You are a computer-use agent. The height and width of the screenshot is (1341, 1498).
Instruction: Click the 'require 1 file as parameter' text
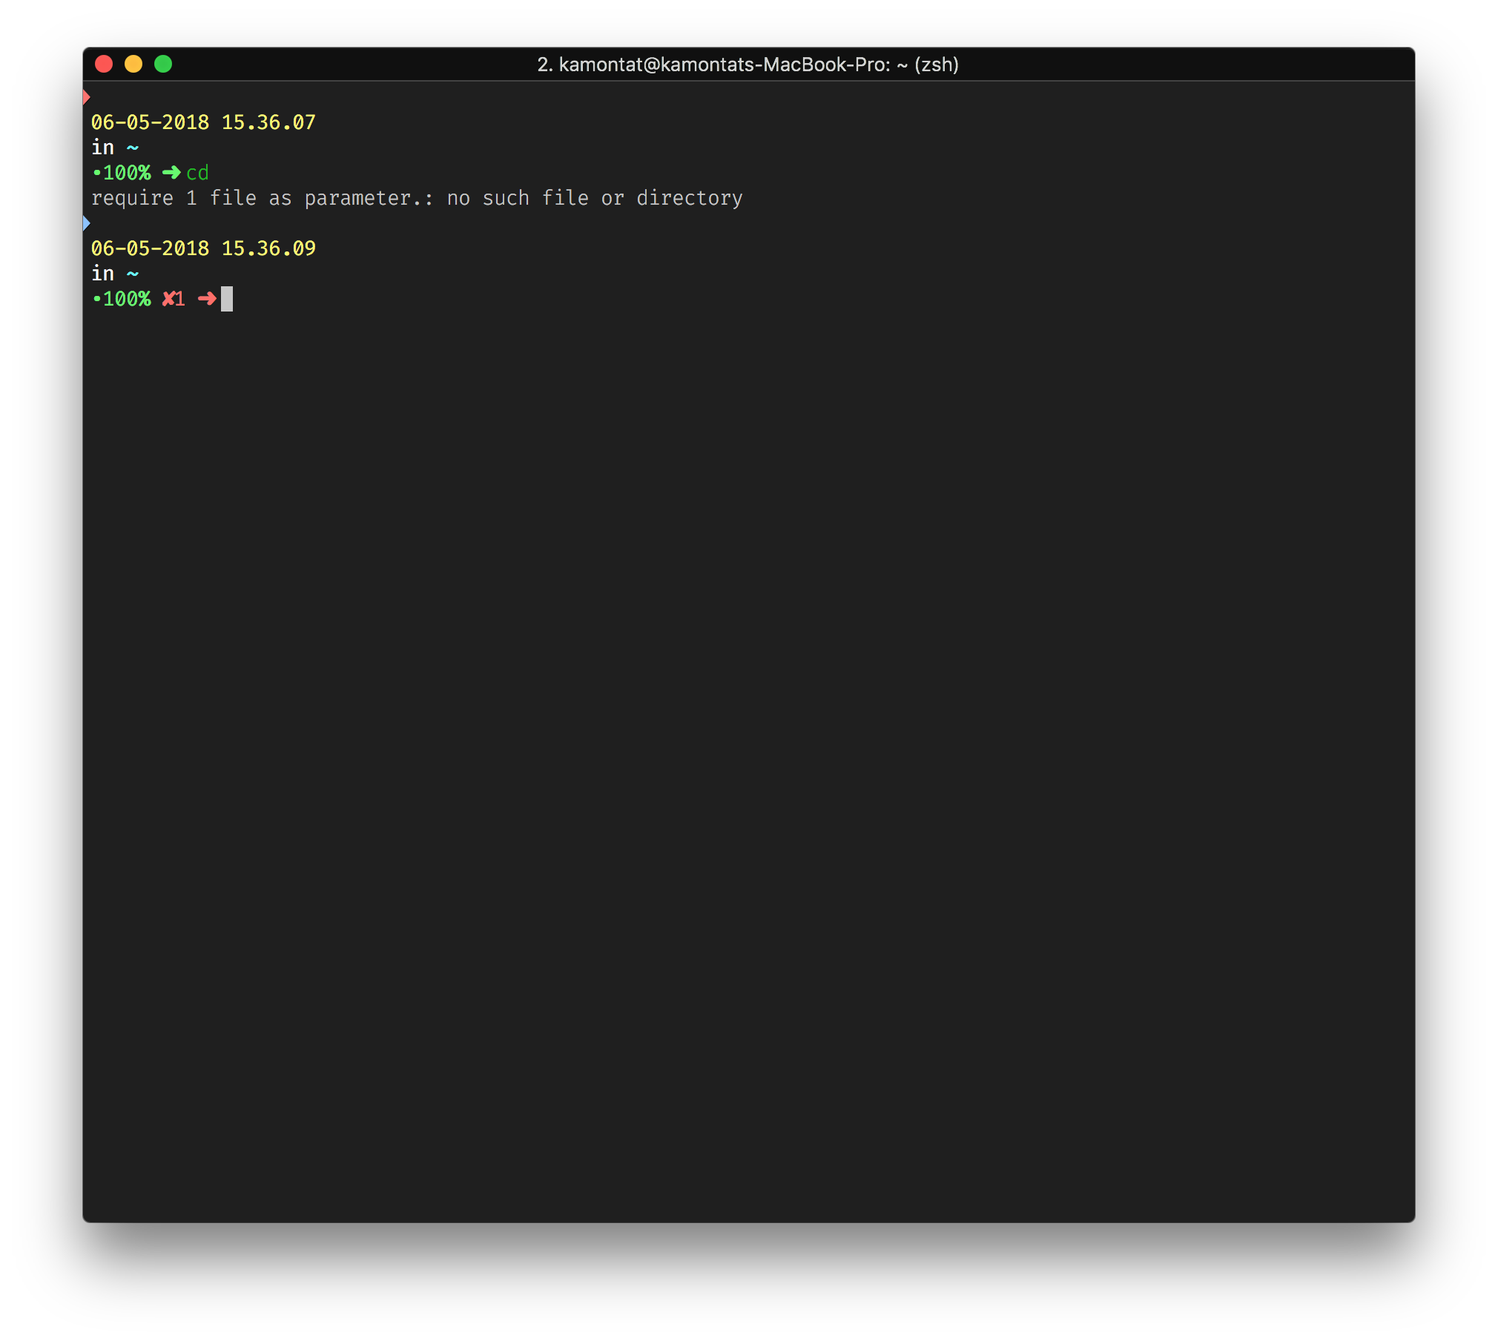click(x=251, y=198)
